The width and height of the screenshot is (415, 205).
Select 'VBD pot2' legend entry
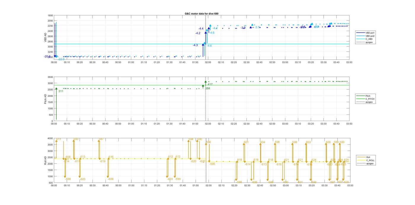(x=371, y=36)
